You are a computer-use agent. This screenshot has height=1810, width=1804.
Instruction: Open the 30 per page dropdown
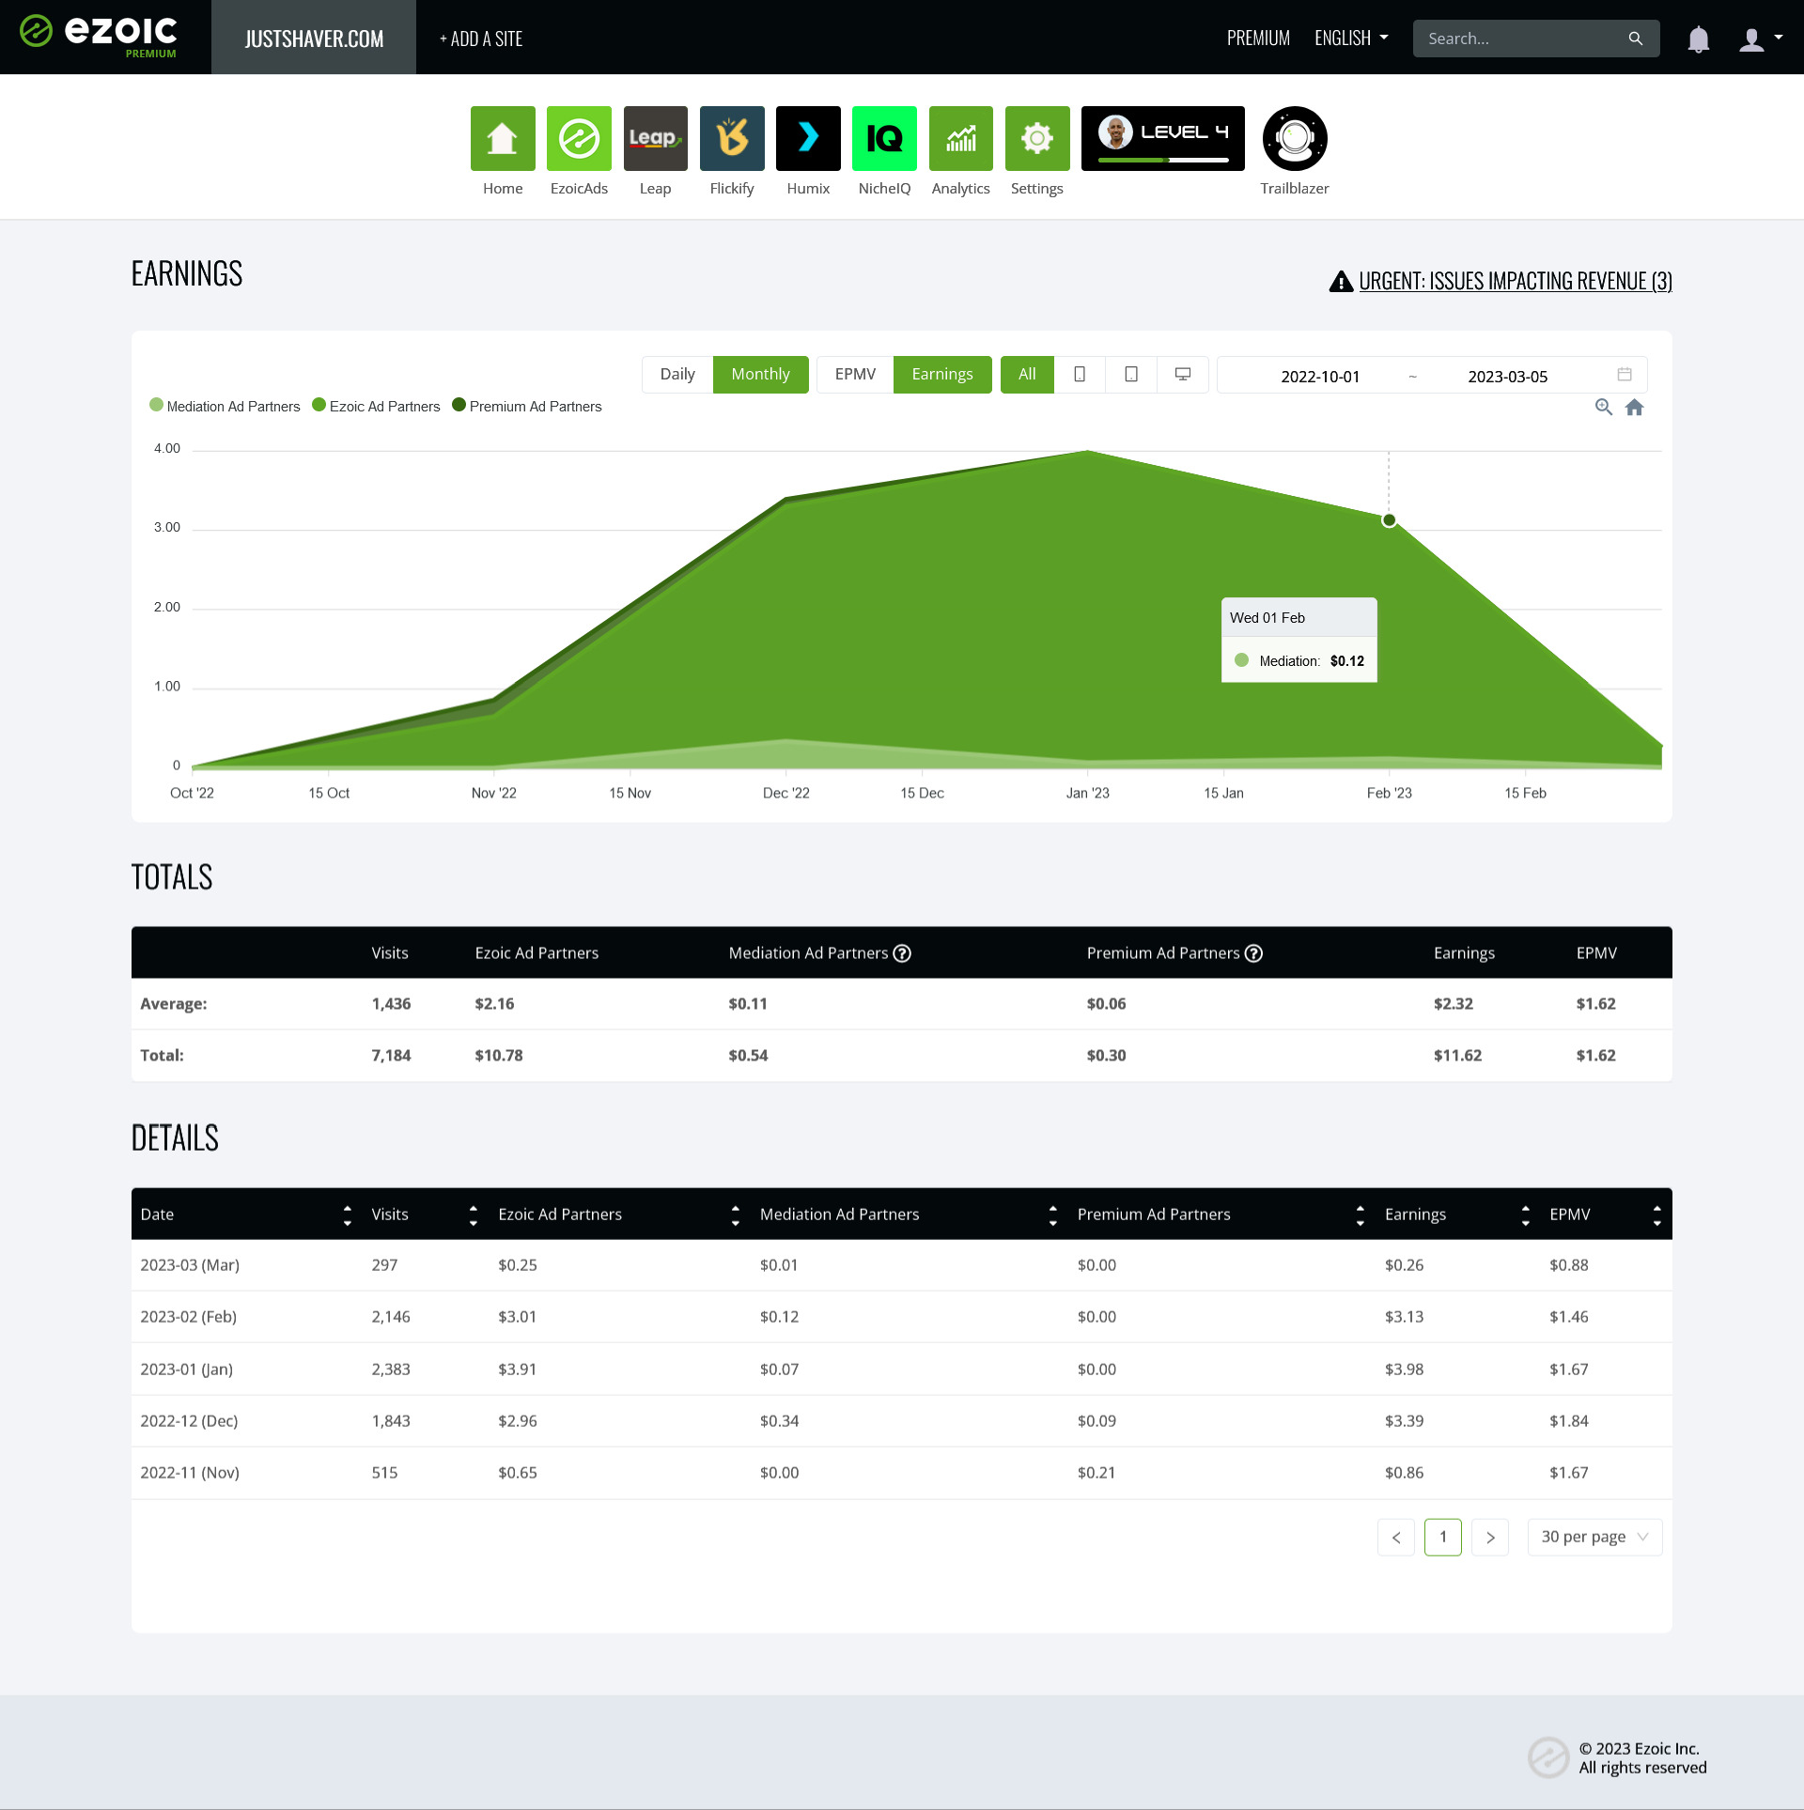(x=1594, y=1537)
